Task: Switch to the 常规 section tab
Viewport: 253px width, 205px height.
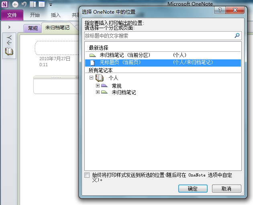Action: point(33,28)
